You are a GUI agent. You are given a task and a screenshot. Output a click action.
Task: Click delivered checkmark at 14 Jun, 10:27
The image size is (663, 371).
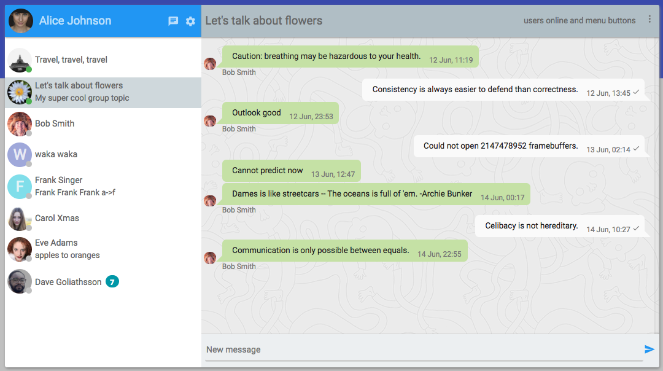[636, 229]
